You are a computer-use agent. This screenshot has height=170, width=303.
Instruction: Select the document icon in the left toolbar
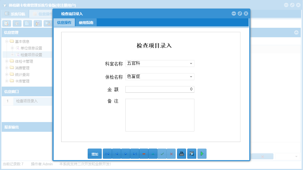pyautogui.click(x=27, y=23)
